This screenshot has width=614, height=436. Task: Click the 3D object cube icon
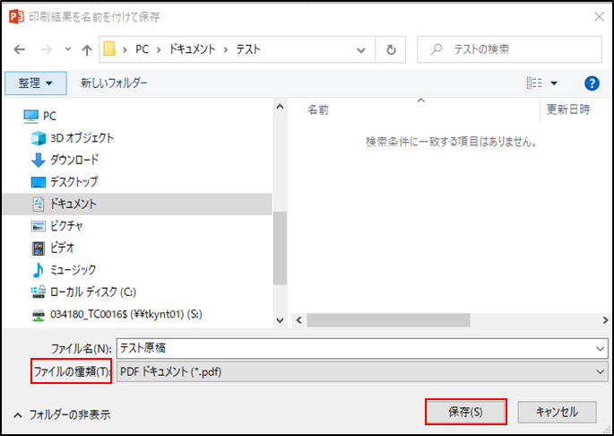click(39, 138)
